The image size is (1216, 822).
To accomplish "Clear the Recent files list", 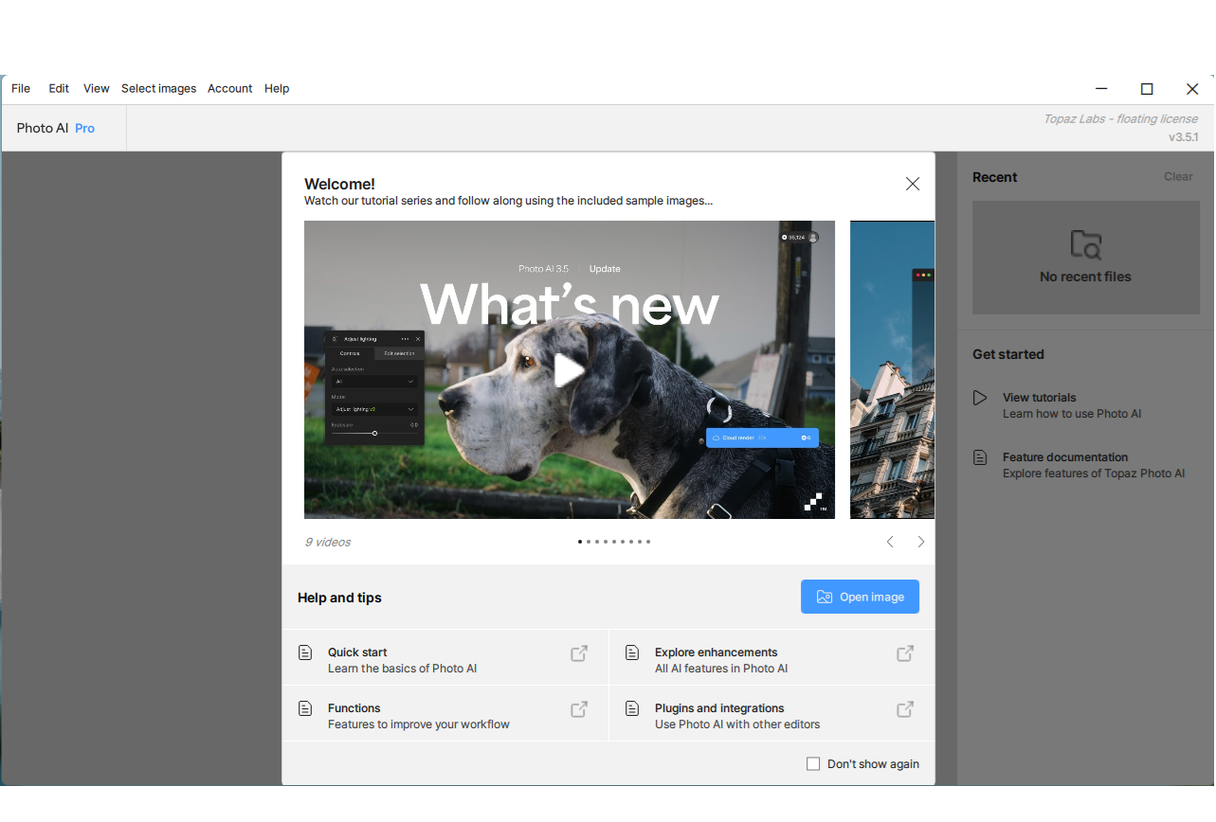I will pos(1178,176).
